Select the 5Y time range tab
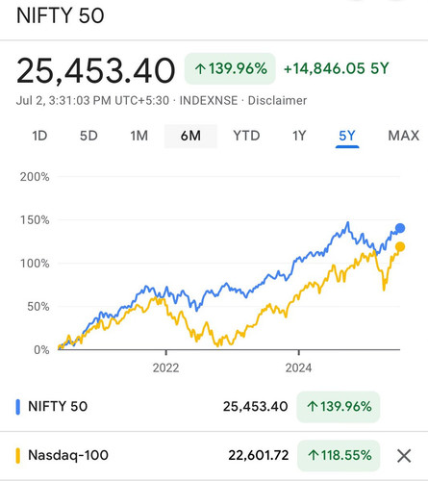The height and width of the screenshot is (481, 428). [x=347, y=137]
